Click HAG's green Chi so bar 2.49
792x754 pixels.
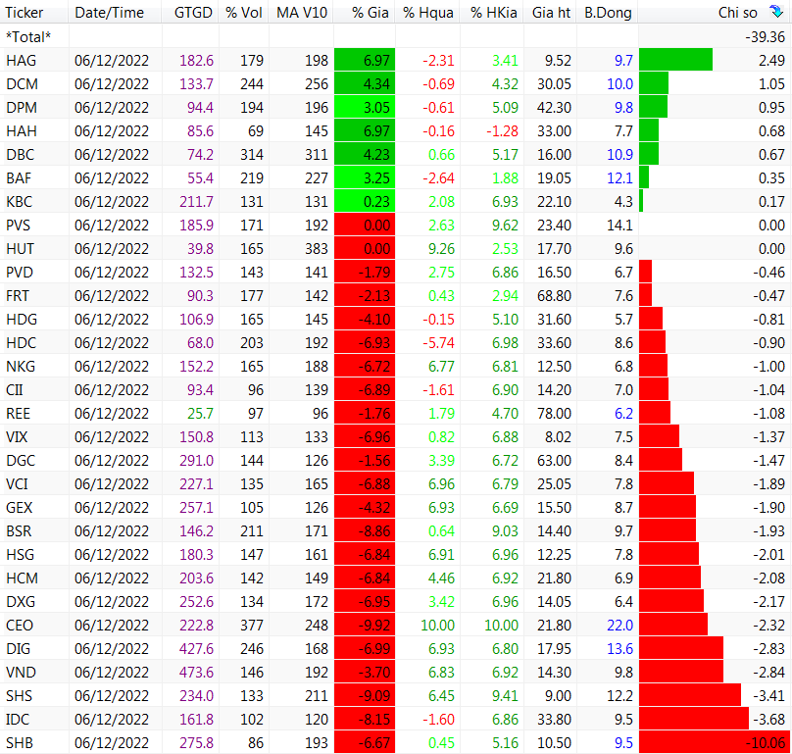click(675, 60)
